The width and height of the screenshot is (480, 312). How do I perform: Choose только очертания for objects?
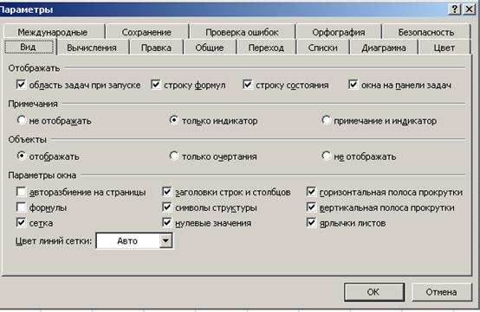[x=174, y=156]
